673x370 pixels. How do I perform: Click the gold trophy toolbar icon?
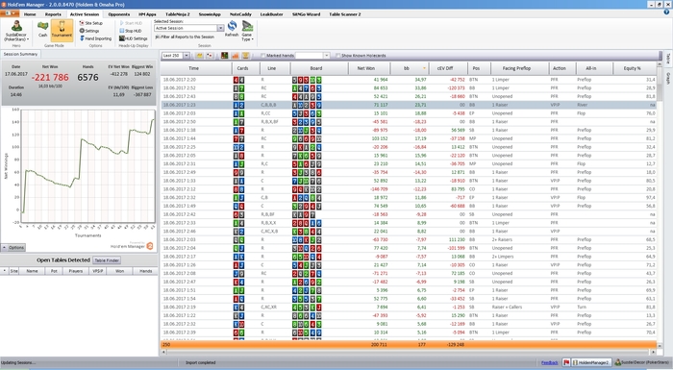pyautogui.click(x=245, y=56)
